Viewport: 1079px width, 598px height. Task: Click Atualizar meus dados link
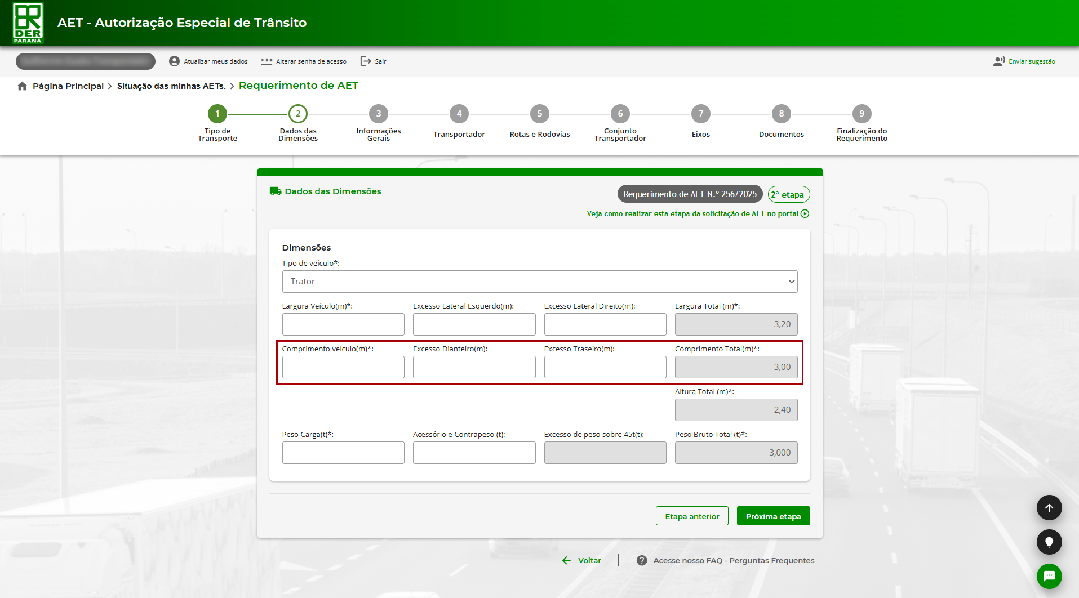(x=216, y=61)
